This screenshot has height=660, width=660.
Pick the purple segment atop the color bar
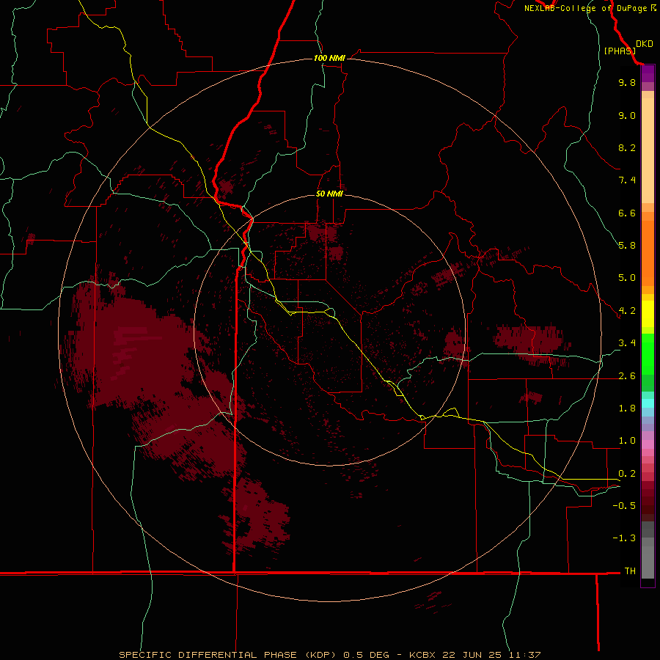[x=648, y=73]
